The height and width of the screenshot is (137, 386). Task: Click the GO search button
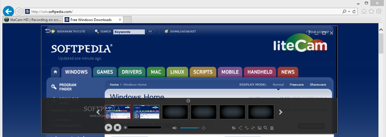click(x=150, y=31)
